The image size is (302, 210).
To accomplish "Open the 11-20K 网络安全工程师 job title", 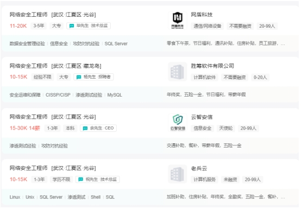I will pyautogui.click(x=28, y=15).
